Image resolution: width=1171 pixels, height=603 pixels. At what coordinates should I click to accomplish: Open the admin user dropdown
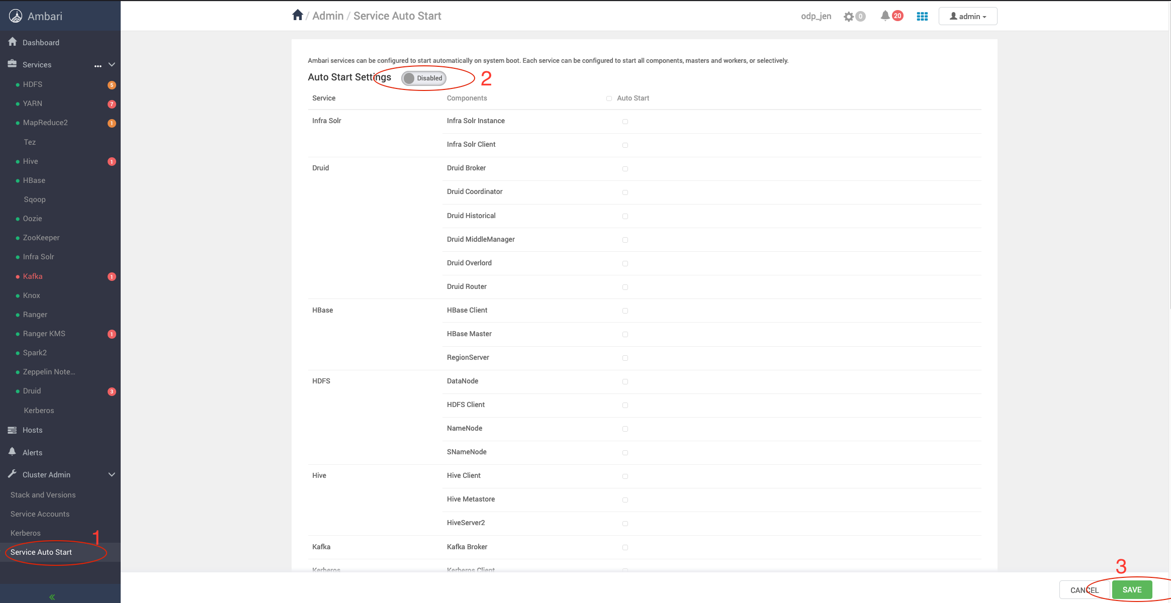pyautogui.click(x=968, y=16)
